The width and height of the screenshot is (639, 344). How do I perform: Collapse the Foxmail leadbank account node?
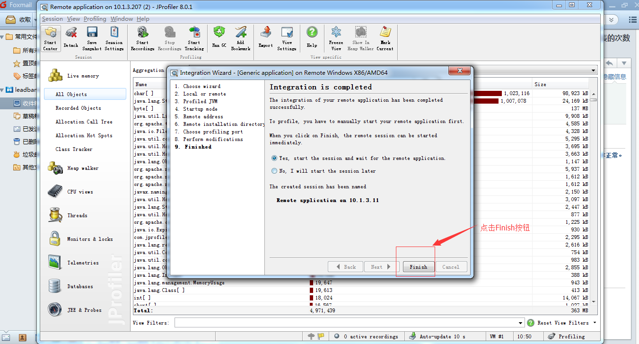(2, 89)
